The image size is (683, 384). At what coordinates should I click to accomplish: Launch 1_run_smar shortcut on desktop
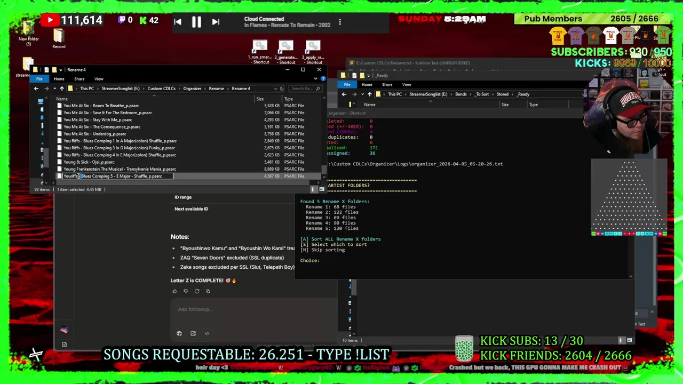(x=260, y=52)
